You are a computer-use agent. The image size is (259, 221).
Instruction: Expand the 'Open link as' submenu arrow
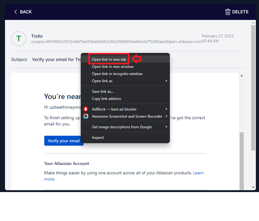click(166, 81)
